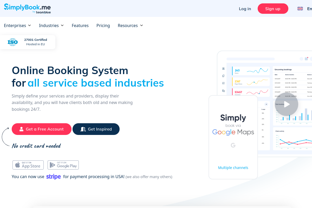Click the bank icon in dashboard sidebar
The height and width of the screenshot is (208, 312).
(x=223, y=69)
